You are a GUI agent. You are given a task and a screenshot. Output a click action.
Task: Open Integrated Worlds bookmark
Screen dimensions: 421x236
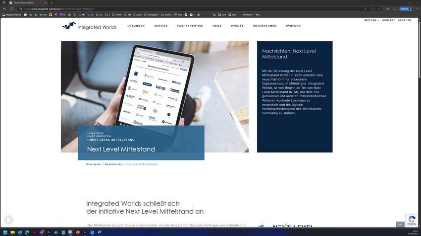[11, 15]
